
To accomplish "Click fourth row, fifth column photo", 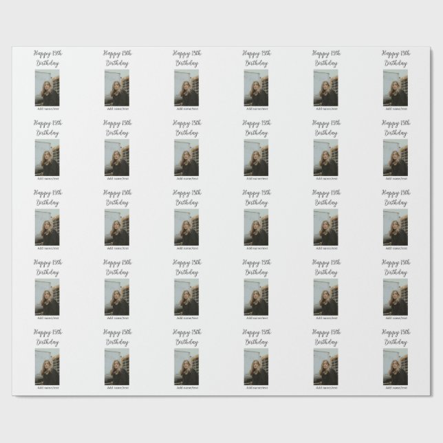I will pyautogui.click(x=325, y=297).
